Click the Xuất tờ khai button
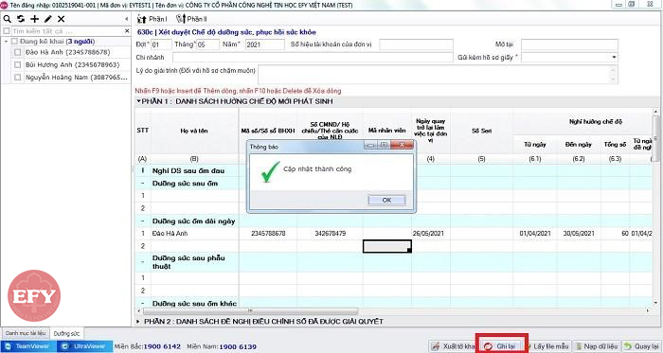Viewport: 663px width, 353px height. pos(453,346)
